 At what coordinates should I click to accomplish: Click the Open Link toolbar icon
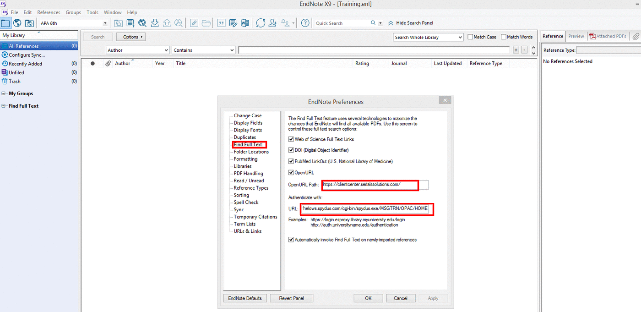[194, 23]
